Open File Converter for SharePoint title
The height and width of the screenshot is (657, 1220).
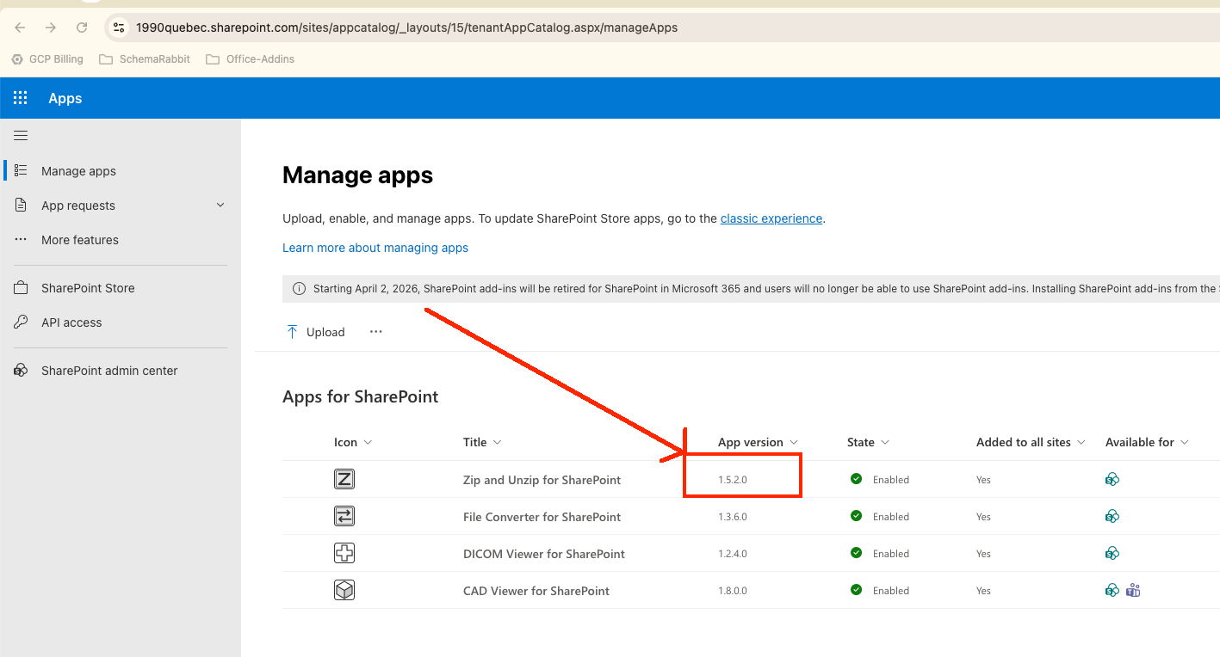[x=542, y=517]
